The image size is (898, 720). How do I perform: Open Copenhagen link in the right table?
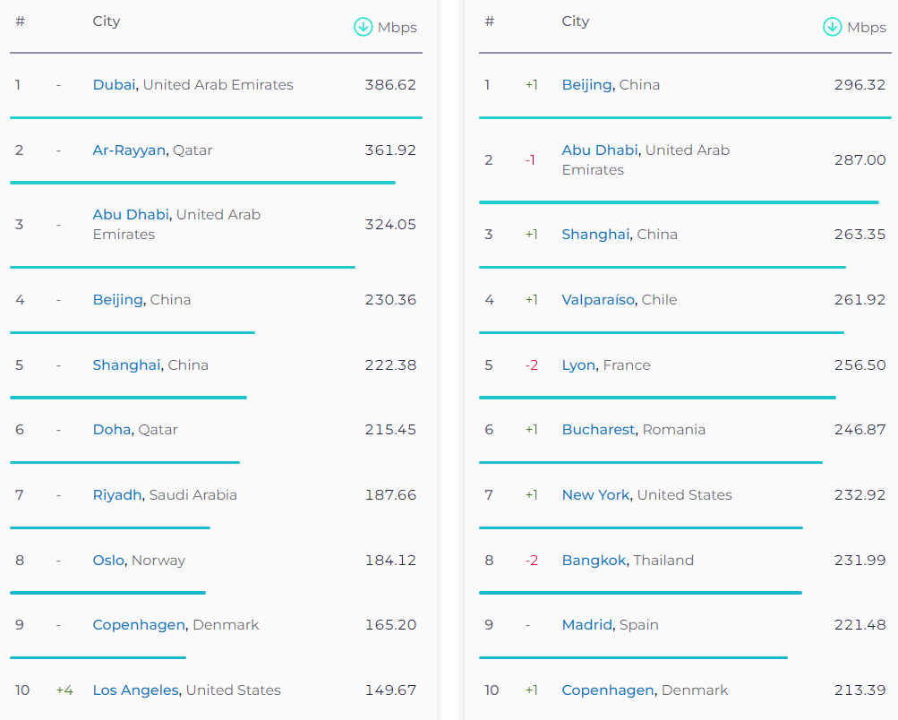(608, 690)
